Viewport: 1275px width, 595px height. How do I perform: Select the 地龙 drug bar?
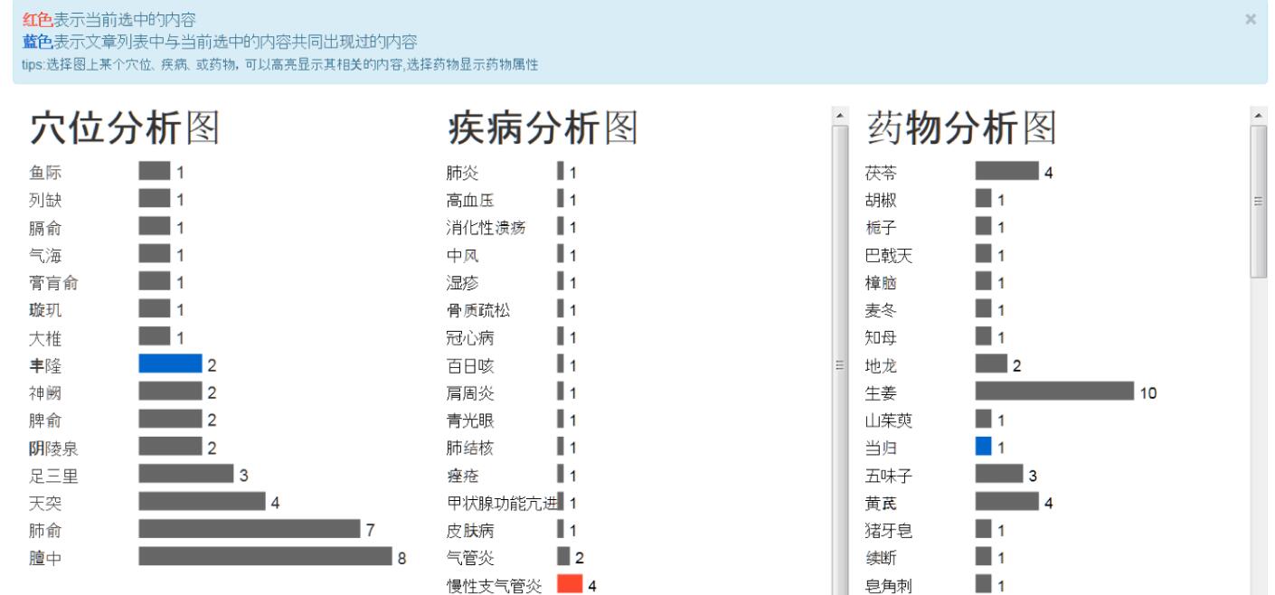tap(991, 364)
